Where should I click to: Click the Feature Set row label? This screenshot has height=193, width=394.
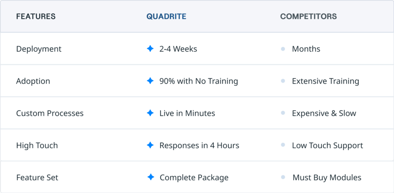pyautogui.click(x=37, y=178)
